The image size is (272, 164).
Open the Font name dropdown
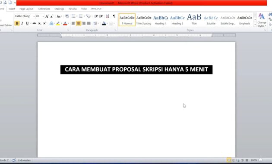34,16
